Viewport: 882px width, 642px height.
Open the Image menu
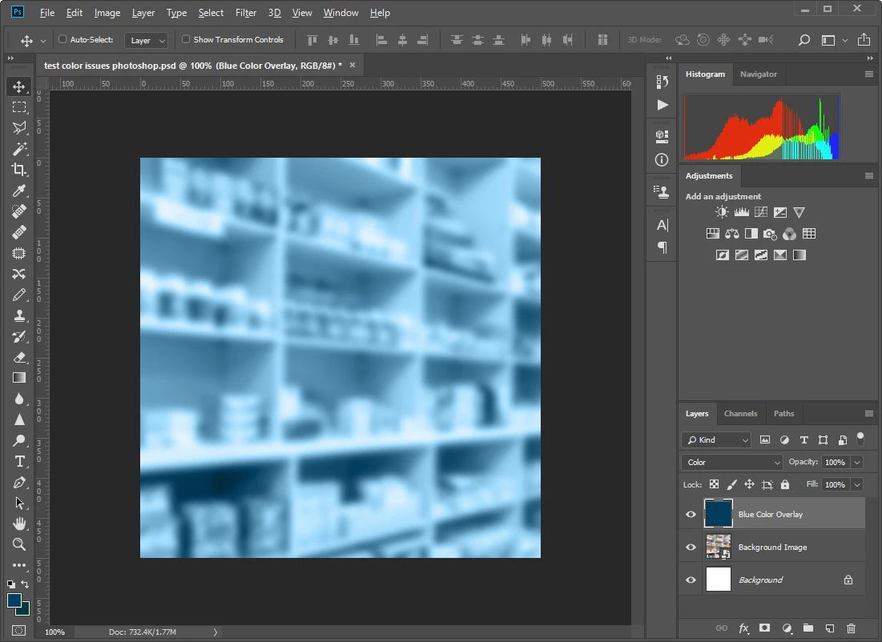click(107, 12)
